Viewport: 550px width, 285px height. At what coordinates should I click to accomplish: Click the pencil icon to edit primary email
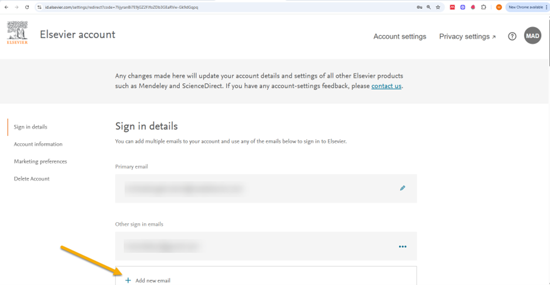tap(403, 188)
